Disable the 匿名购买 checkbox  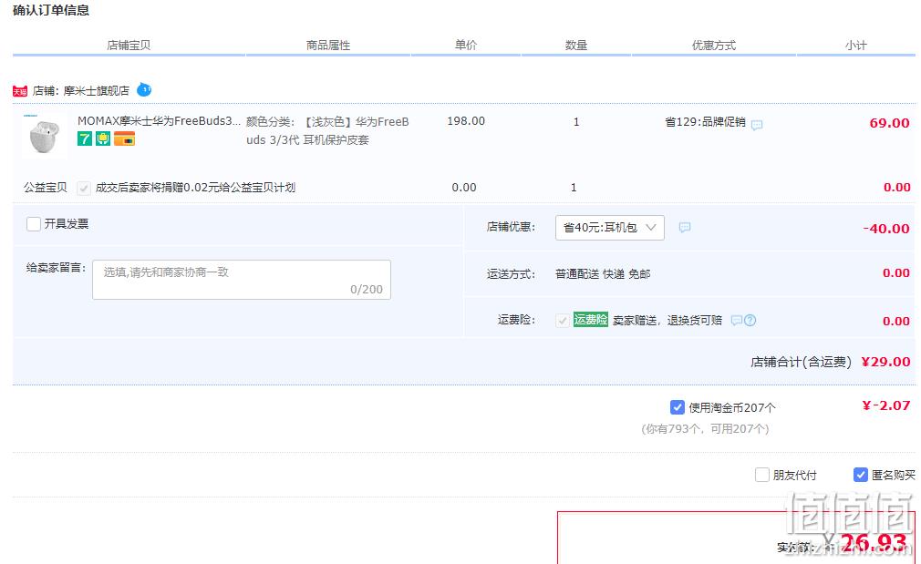(861, 474)
